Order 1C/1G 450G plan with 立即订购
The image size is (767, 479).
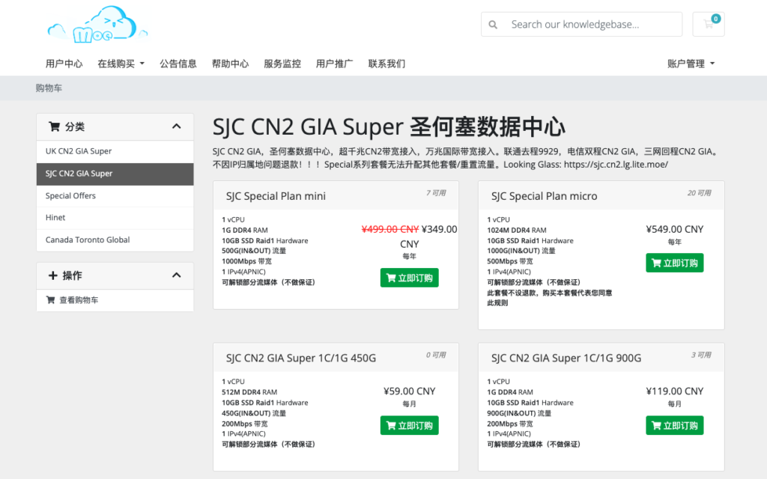pos(410,425)
